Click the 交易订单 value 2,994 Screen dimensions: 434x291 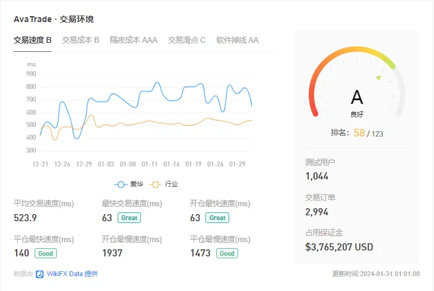tap(317, 212)
